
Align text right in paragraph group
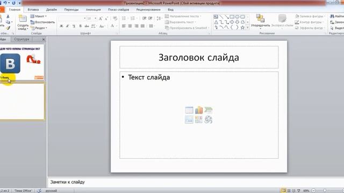click(137, 26)
